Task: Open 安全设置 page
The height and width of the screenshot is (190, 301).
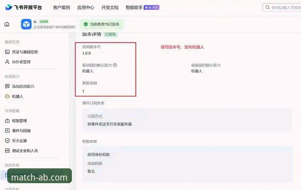Action: [19, 141]
